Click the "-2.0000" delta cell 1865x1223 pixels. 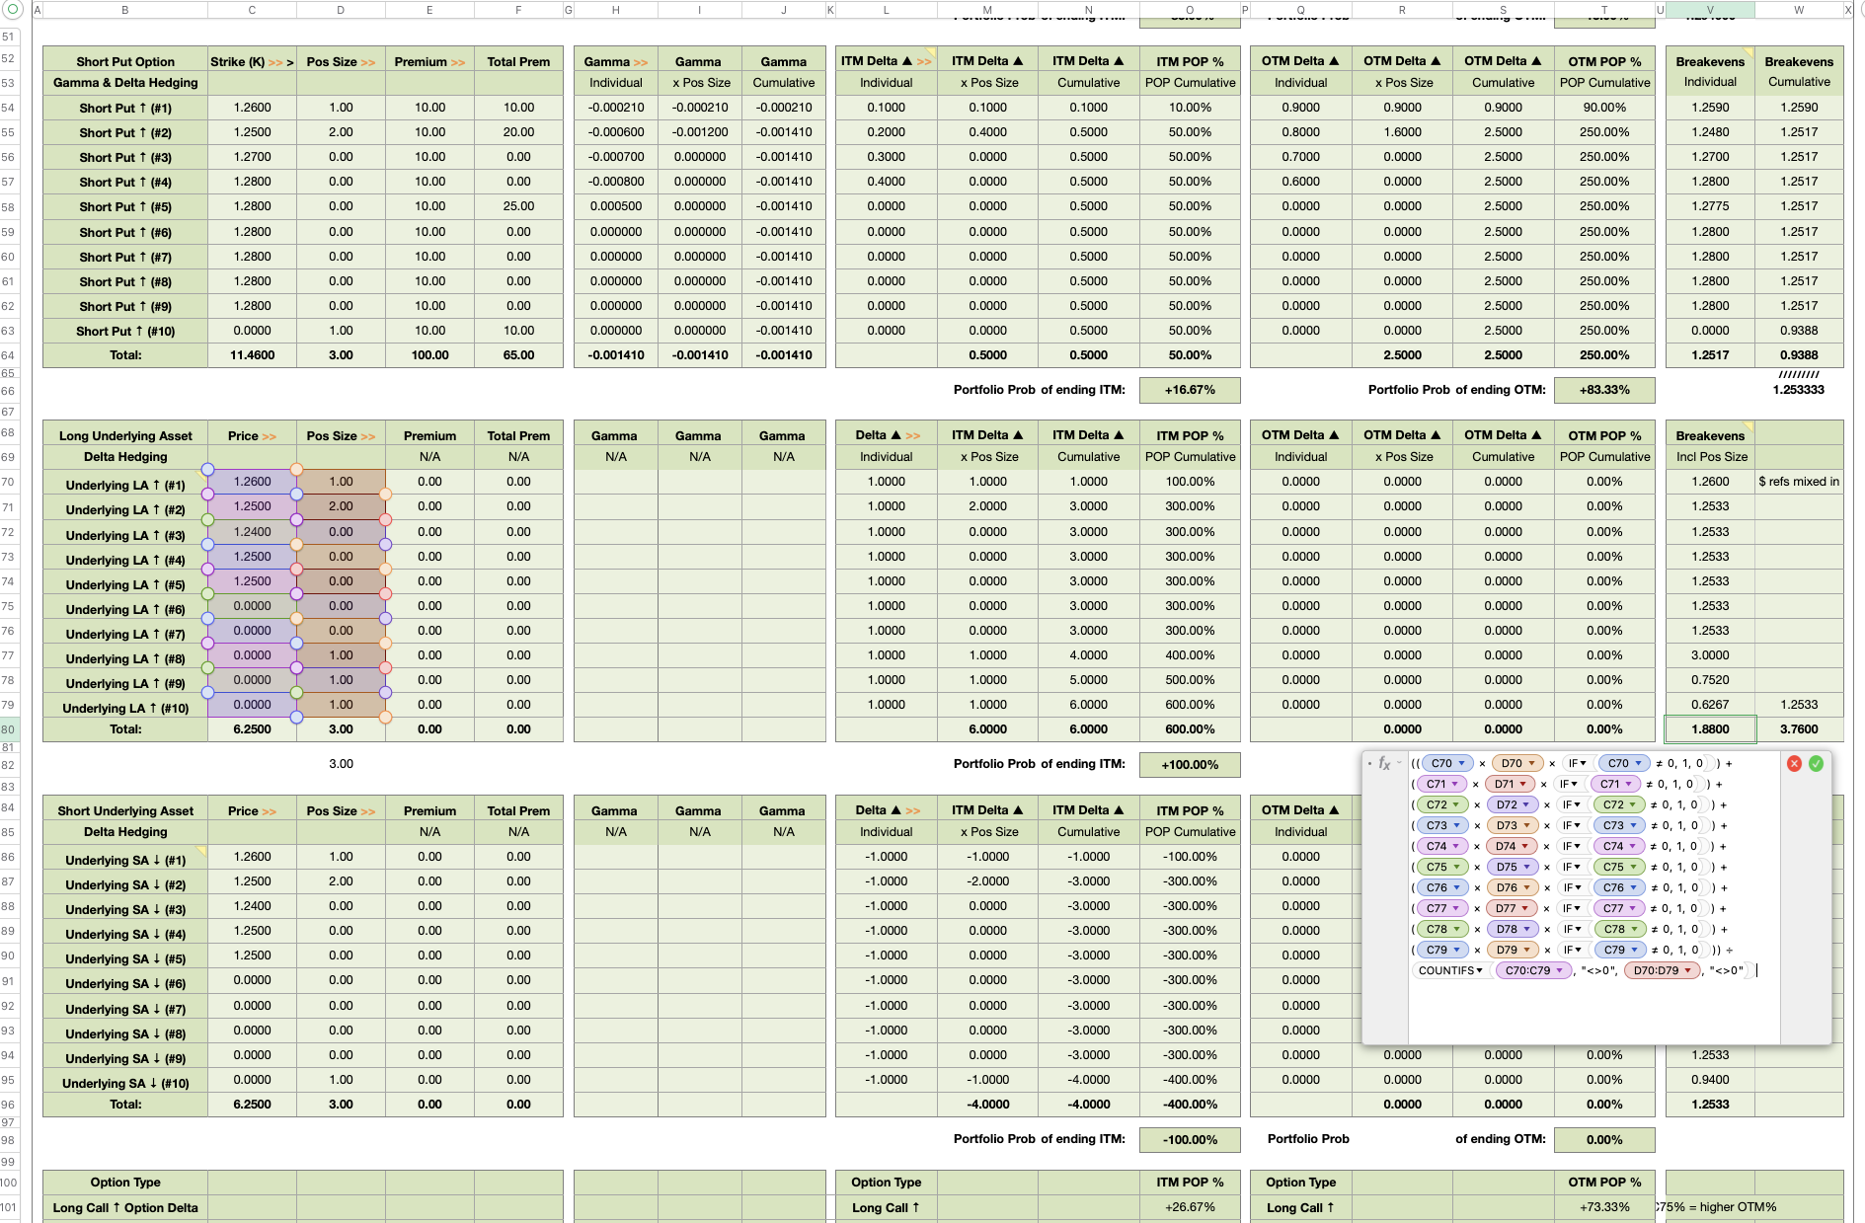tap(987, 881)
